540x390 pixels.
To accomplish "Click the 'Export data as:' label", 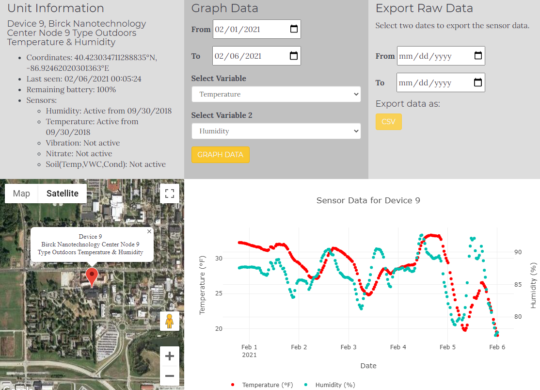I will pyautogui.click(x=408, y=104).
